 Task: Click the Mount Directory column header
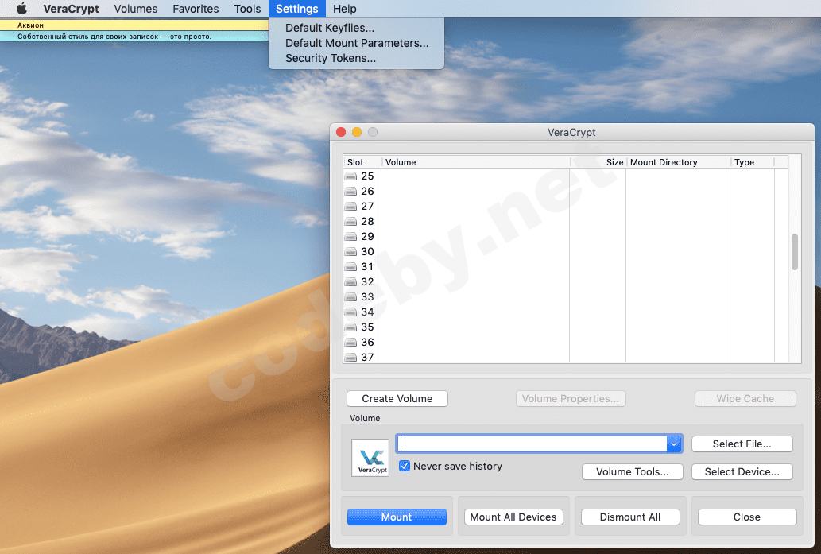(x=678, y=162)
